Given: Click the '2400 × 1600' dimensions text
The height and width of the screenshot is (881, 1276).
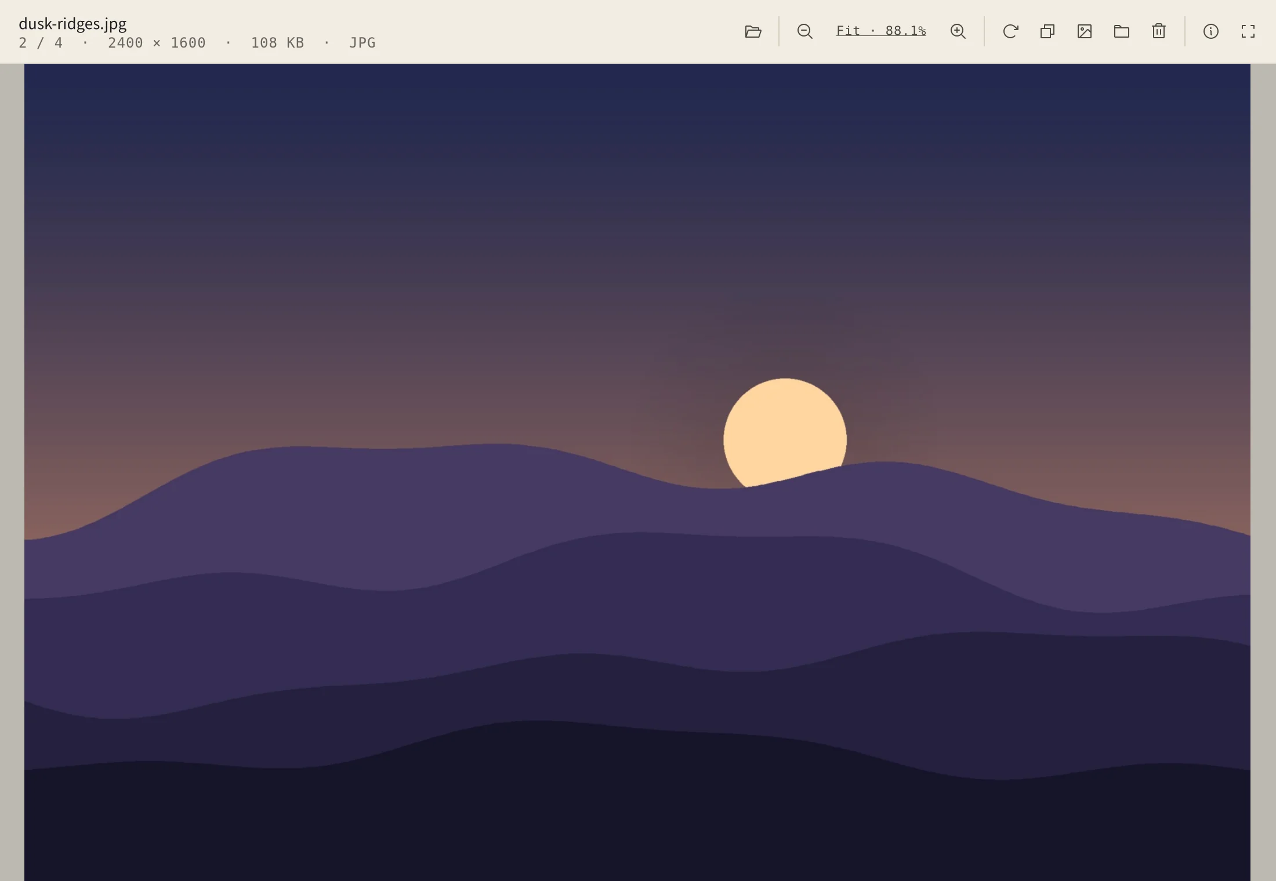Looking at the screenshot, I should [157, 43].
